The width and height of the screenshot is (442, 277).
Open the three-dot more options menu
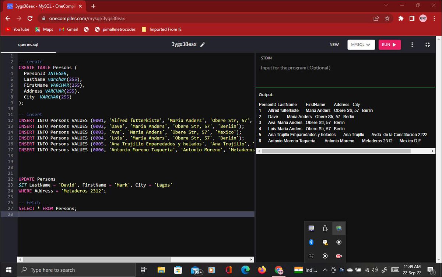pos(412,45)
